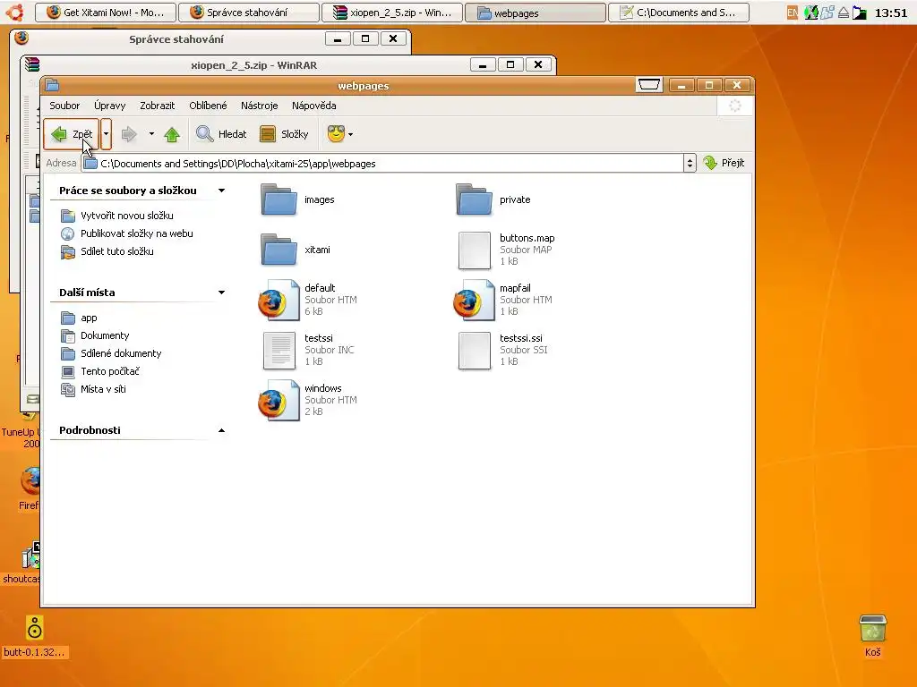The width and height of the screenshot is (917, 687).
Task: Click the Vytvořit novou složku folder icon
Action: pyautogui.click(x=68, y=216)
